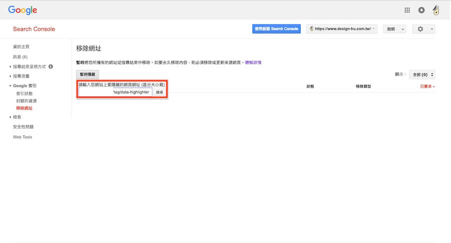The image size is (451, 243).
Task: Open the design-hu.com.tw property selector dropdown
Action: click(342, 29)
